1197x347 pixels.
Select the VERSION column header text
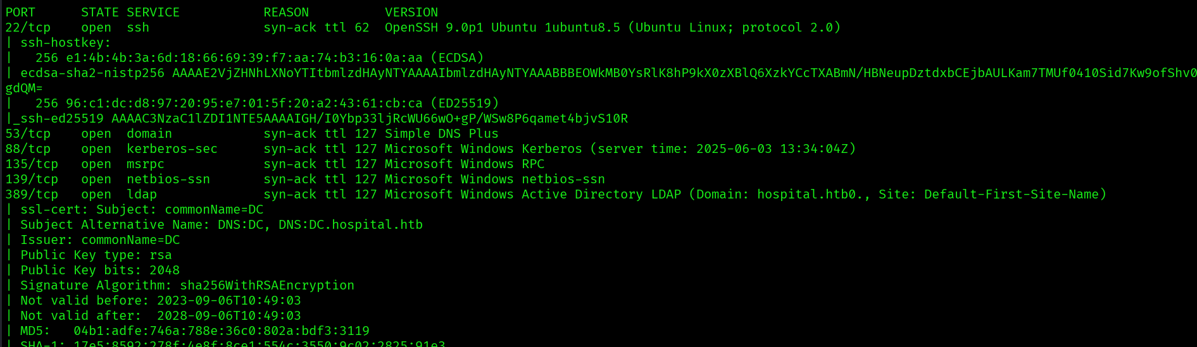pos(411,12)
